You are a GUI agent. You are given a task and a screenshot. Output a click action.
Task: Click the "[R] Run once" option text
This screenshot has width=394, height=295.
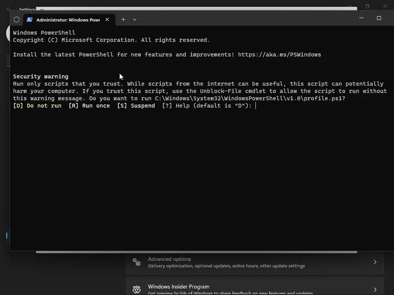[89, 106]
